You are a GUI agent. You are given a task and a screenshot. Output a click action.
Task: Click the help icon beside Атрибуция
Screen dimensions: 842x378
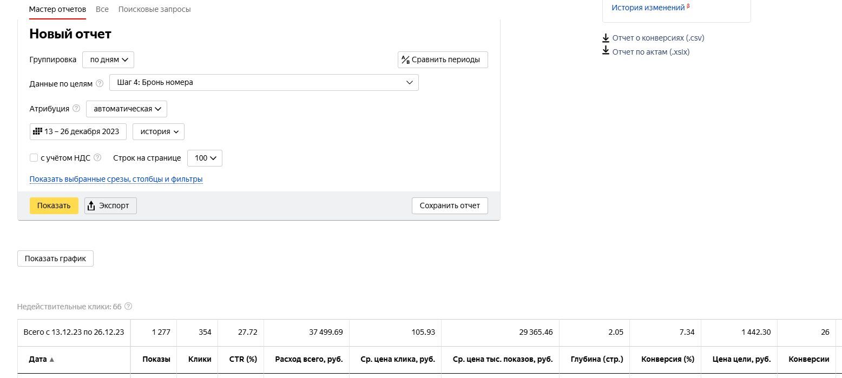pyautogui.click(x=76, y=109)
